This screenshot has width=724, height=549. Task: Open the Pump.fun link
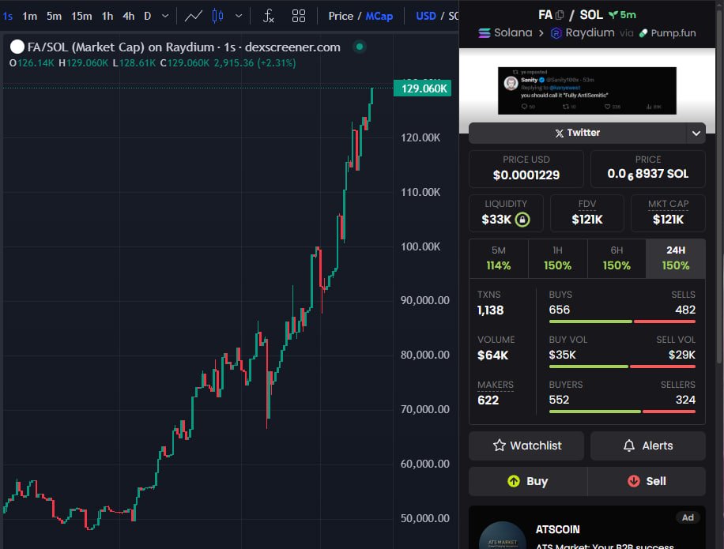click(673, 33)
